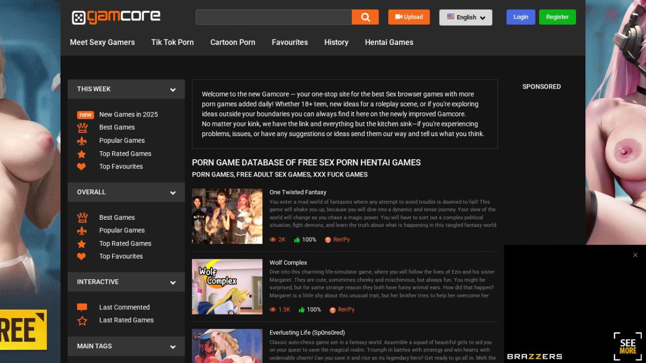Open Popular Games via the fleur-de-lis icon

pos(82,140)
